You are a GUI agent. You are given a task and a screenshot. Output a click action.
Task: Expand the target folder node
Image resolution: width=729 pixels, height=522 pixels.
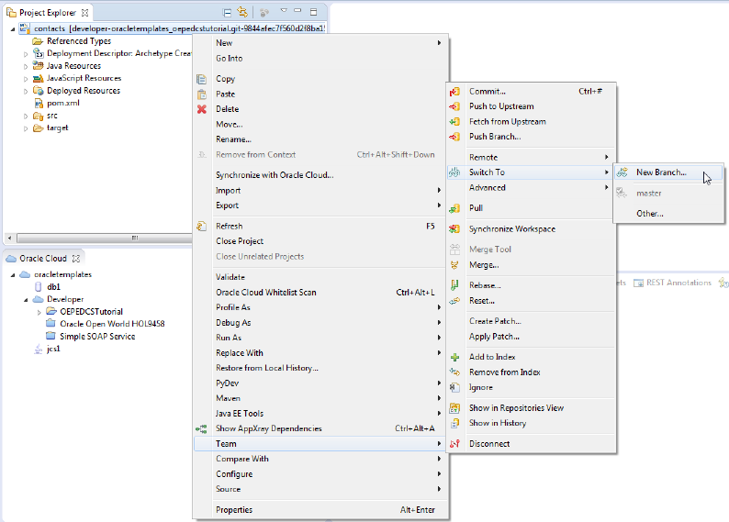click(26, 128)
